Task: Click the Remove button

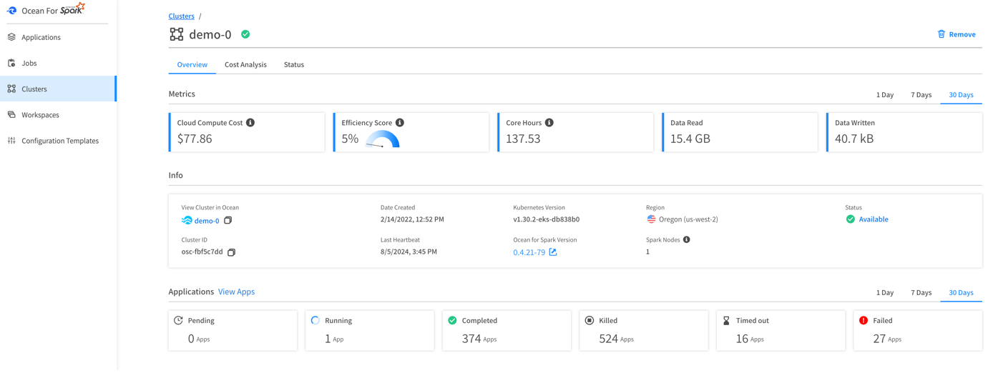Action: [957, 34]
